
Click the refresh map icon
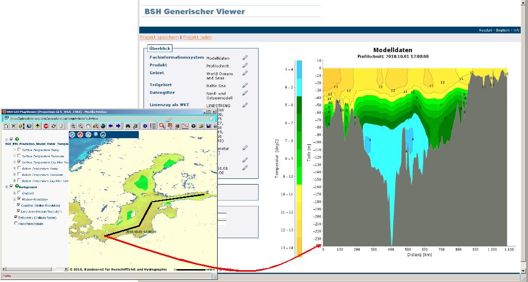tap(54, 126)
